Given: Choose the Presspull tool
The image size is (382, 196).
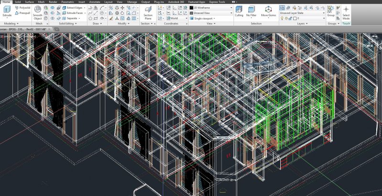Looking at the screenshot, I should click(x=22, y=13).
